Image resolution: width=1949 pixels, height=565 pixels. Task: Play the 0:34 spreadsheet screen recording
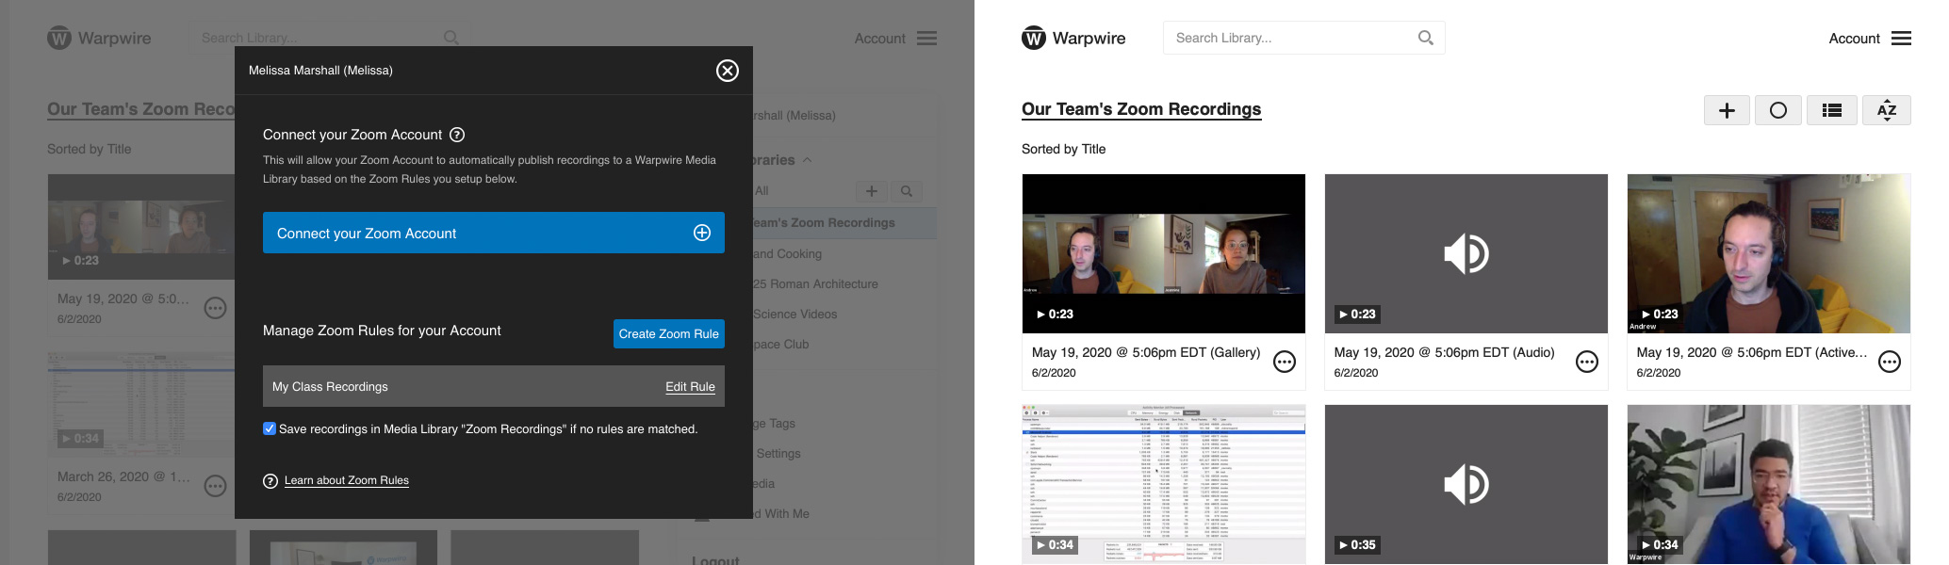pyautogui.click(x=1164, y=484)
